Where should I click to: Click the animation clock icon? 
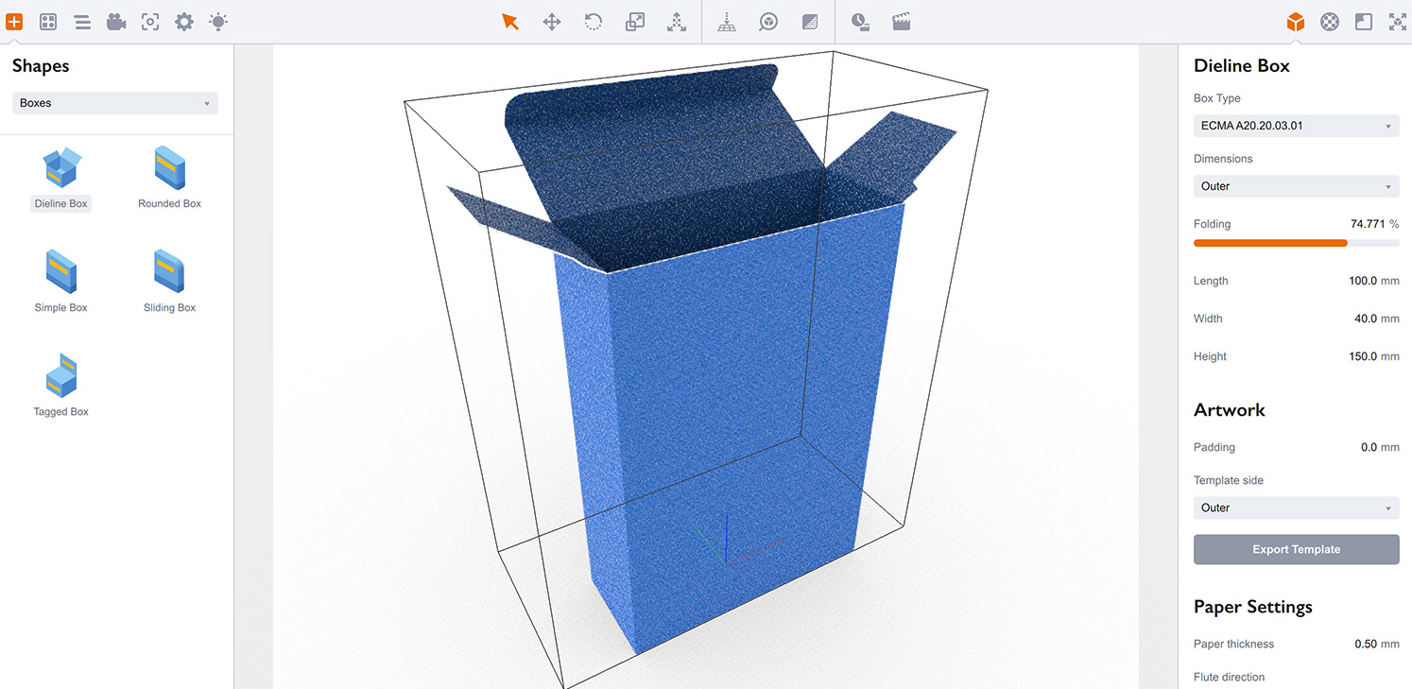click(x=860, y=21)
